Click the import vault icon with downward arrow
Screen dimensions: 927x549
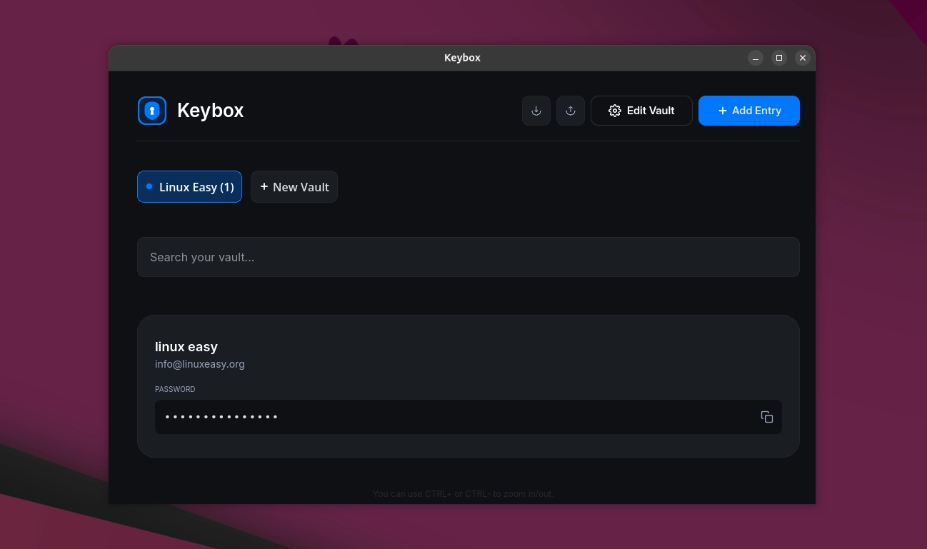[536, 111]
